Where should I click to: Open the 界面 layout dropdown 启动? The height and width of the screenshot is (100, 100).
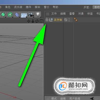pos(96,7)
